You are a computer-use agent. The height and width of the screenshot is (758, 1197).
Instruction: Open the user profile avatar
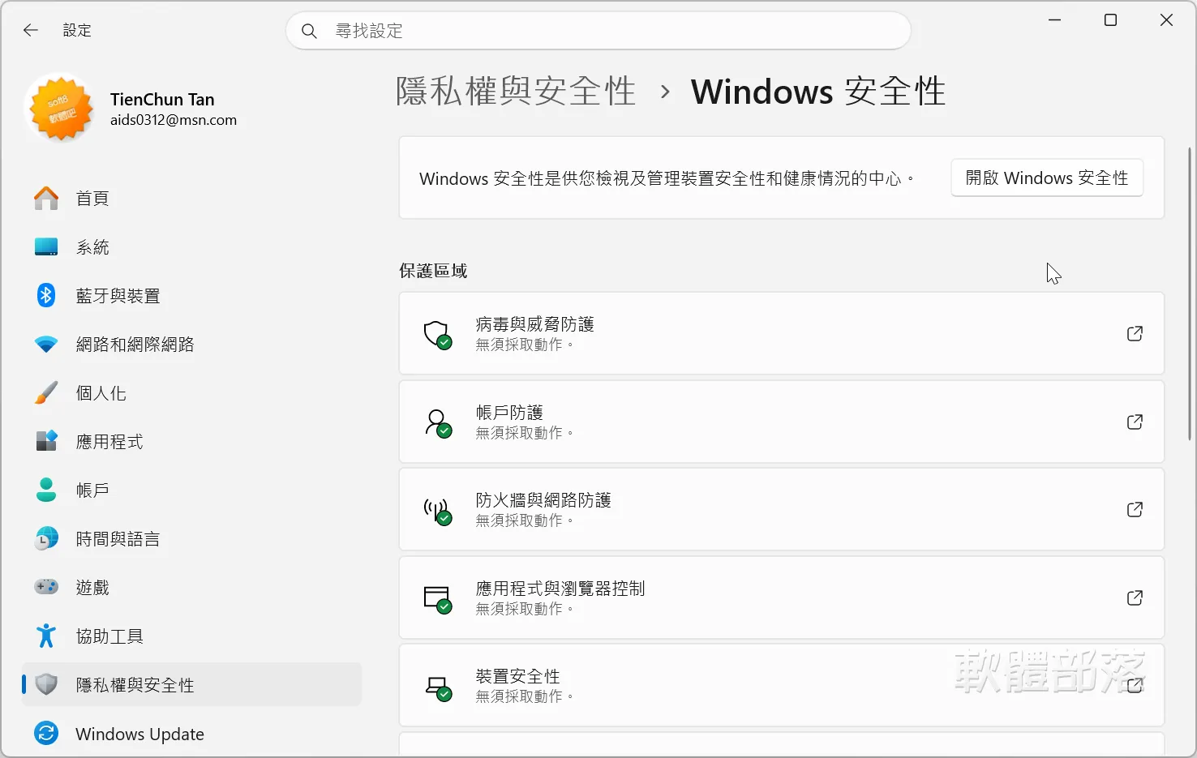tap(61, 108)
